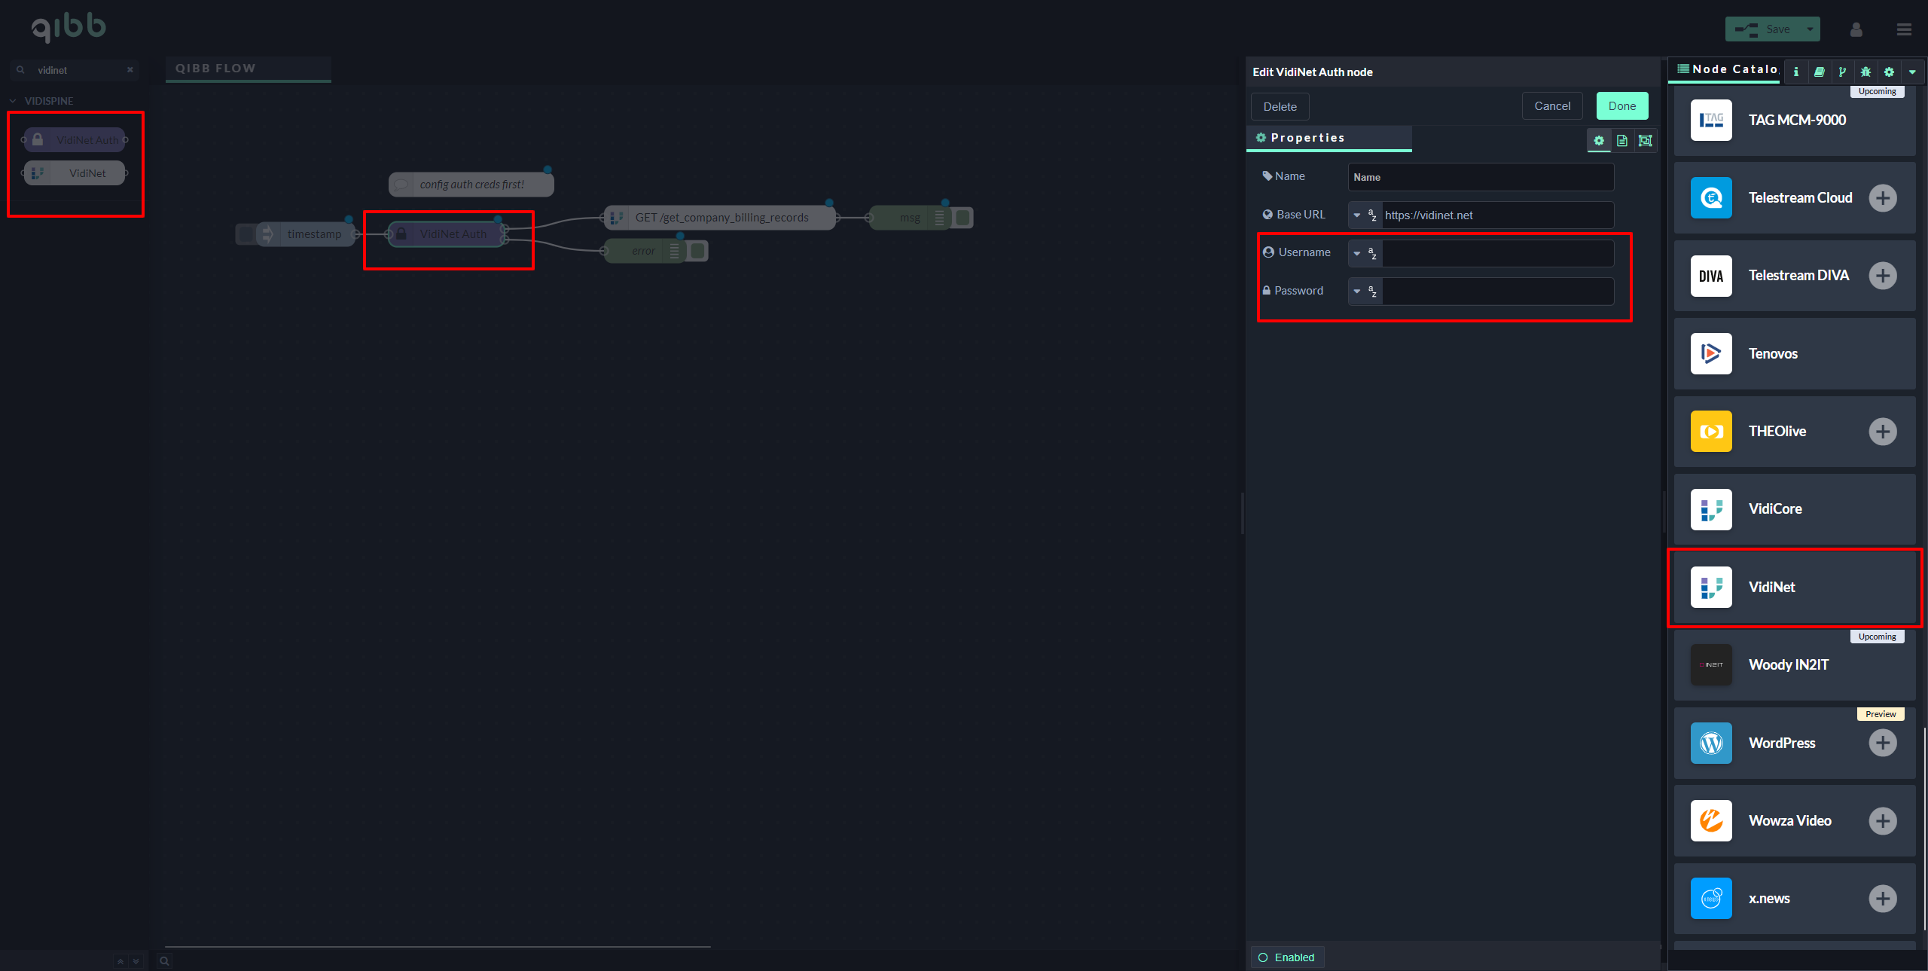The width and height of the screenshot is (1928, 971).
Task: Open the Username field type dropdown
Action: coord(1365,253)
